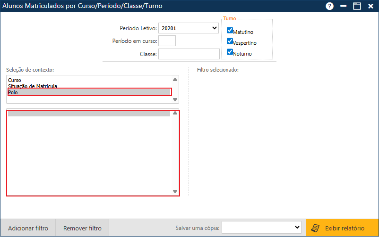Close the Alunos Matriculados window
Image resolution: width=379 pixels, height=237 pixels.
pyautogui.click(x=371, y=6)
